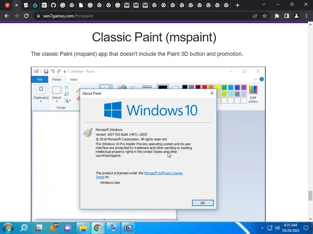The image size is (313, 234).
Task: Open the browser extensions puzzle icon
Action: coord(277,16)
